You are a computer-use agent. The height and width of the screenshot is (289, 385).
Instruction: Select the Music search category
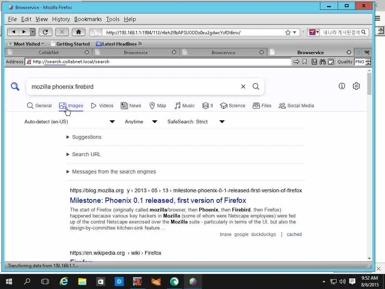[184, 106]
